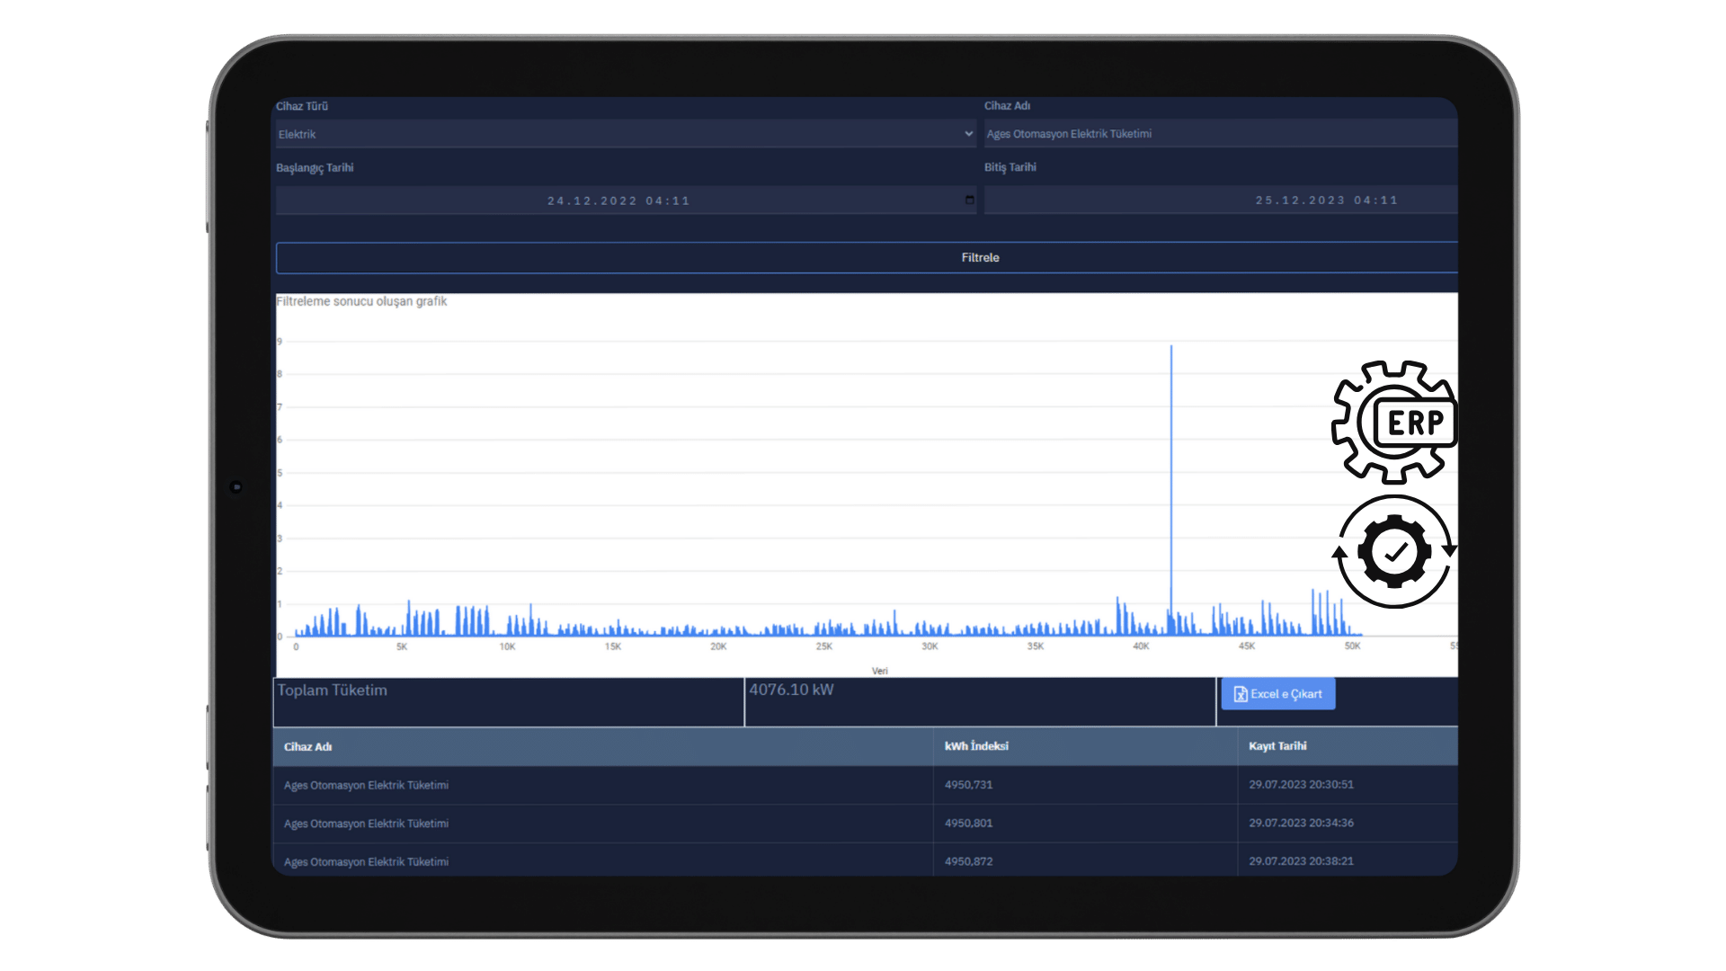This screenshot has height=971, width=1726.
Task: Select row with kWh index 4950,872
Action: coord(968,861)
